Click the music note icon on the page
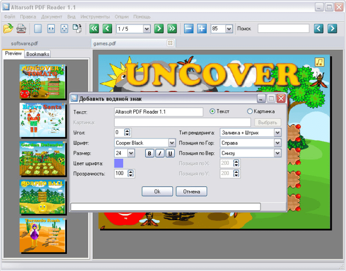Image resolution: width=346 pixels, height=271 pixels. [320, 62]
